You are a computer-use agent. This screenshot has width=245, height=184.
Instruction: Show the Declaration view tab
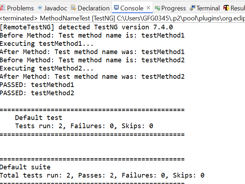pos(94,8)
